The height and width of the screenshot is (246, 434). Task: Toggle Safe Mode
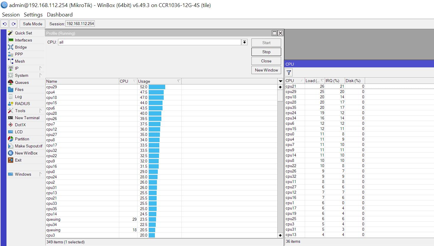(32, 24)
